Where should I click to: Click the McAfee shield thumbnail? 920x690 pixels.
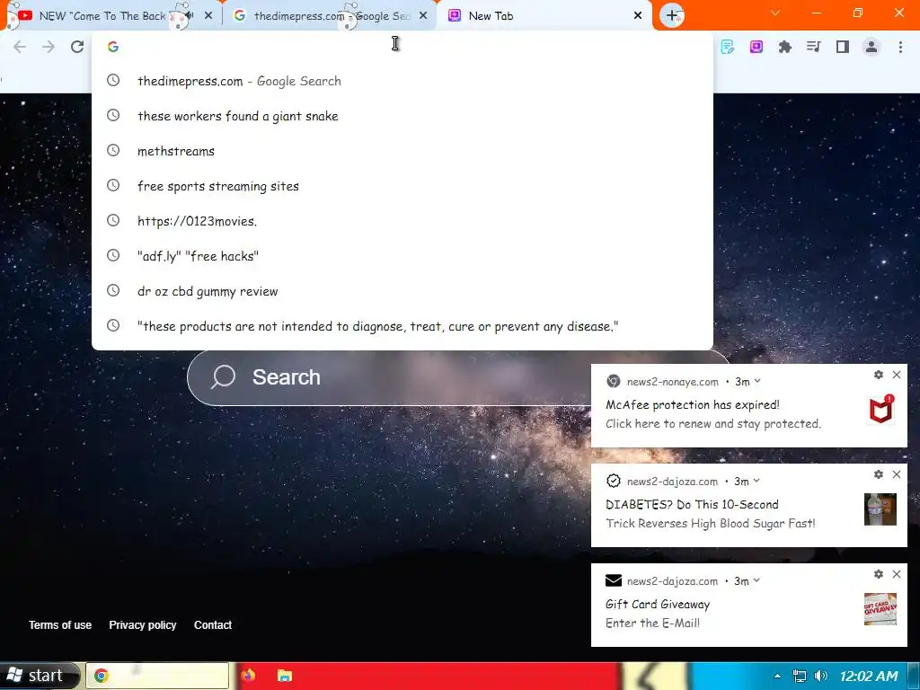[x=880, y=409]
